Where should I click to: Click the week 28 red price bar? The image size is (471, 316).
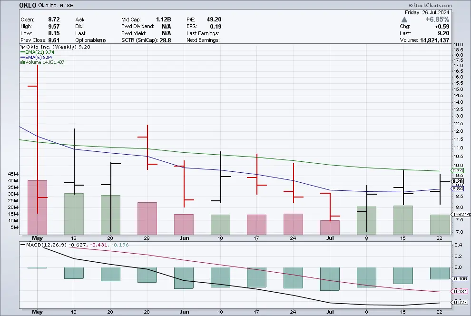pos(147,147)
